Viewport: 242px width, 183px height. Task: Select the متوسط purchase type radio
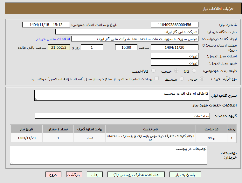pyautogui.click(x=182, y=79)
